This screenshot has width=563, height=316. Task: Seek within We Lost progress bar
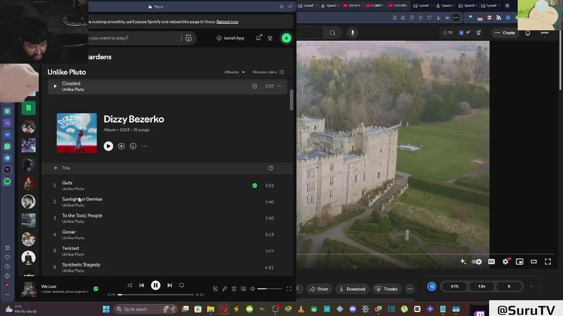pyautogui.click(x=156, y=294)
